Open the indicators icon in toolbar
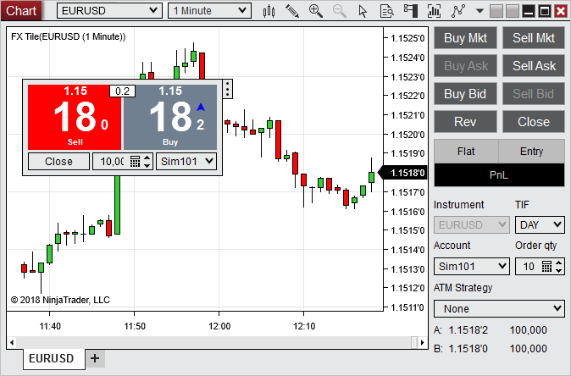Image resolution: width=571 pixels, height=376 pixels. (x=435, y=11)
